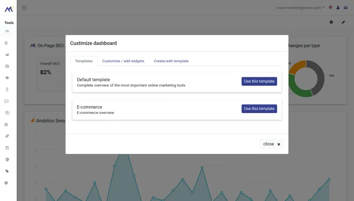Use the Default template
354x201 pixels.
(x=259, y=81)
